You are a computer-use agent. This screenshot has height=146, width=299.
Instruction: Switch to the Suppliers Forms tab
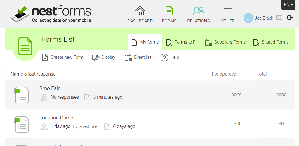(x=225, y=42)
